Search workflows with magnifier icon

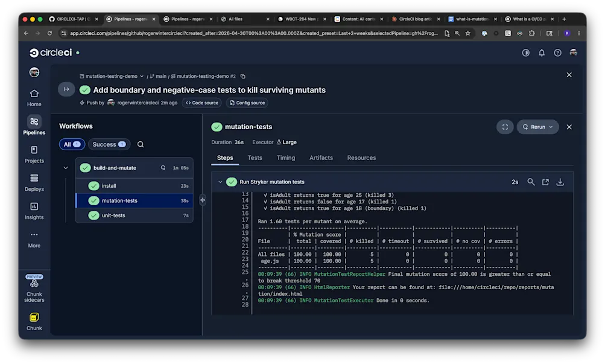tap(141, 144)
